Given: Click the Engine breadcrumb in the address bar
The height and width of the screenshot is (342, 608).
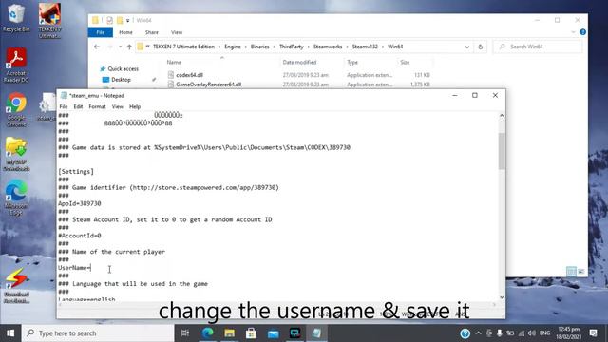Looking at the screenshot, I should click(x=233, y=47).
